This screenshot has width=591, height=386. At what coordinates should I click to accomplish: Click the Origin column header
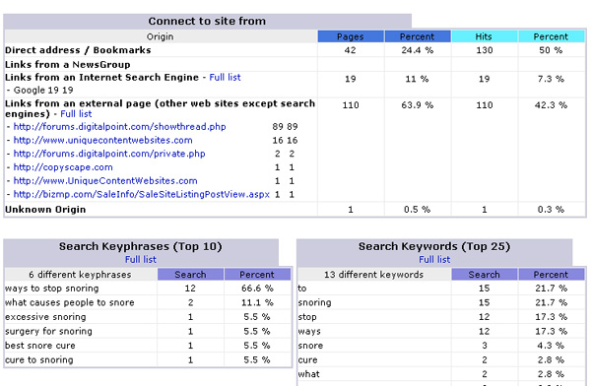pyautogui.click(x=161, y=36)
